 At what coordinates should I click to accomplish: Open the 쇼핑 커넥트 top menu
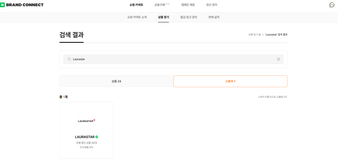click(136, 5)
